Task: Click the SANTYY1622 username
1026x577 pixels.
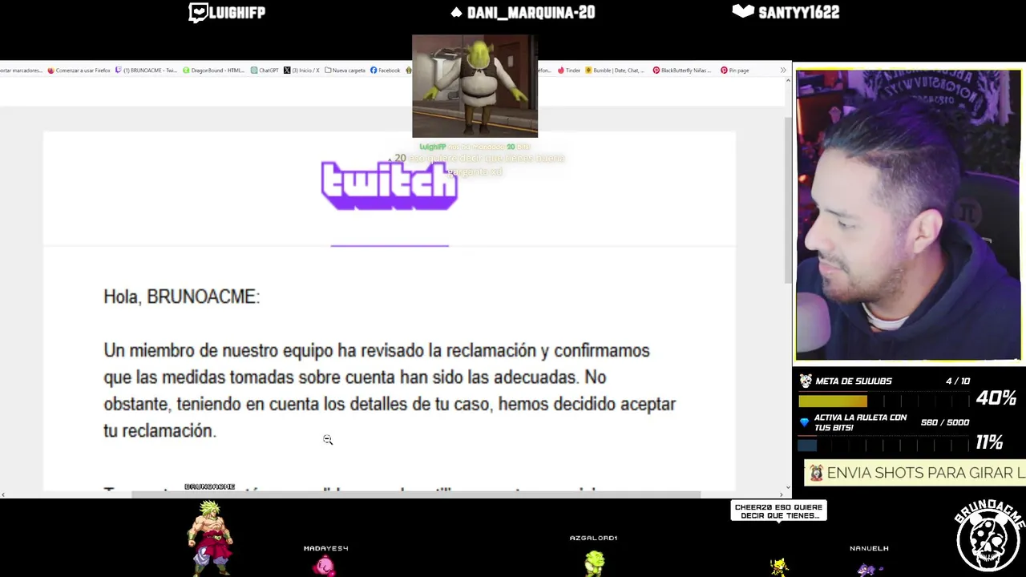Action: (x=799, y=12)
